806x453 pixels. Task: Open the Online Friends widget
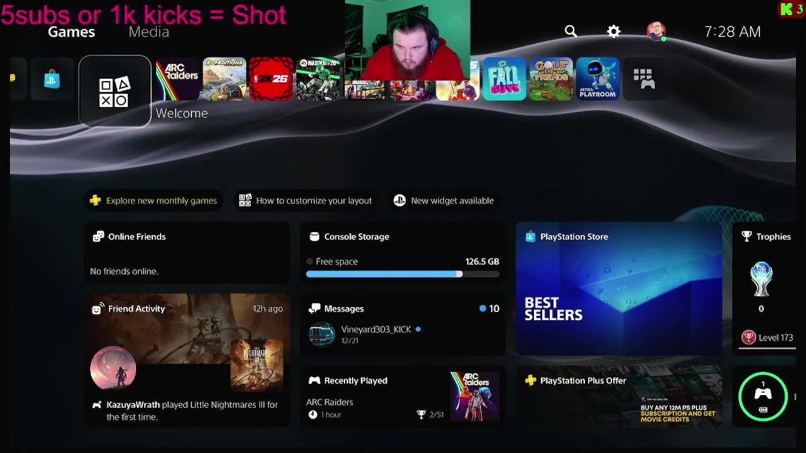coord(187,253)
